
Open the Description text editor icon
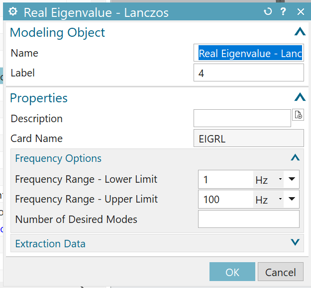tap(298, 115)
